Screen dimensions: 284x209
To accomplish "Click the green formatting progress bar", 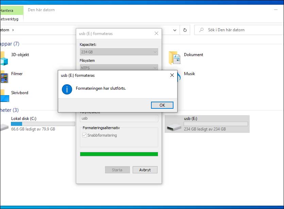I will [119, 154].
